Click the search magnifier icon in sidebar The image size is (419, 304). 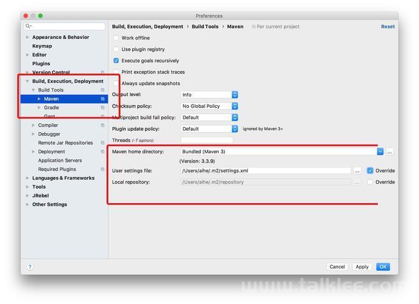tap(28, 26)
